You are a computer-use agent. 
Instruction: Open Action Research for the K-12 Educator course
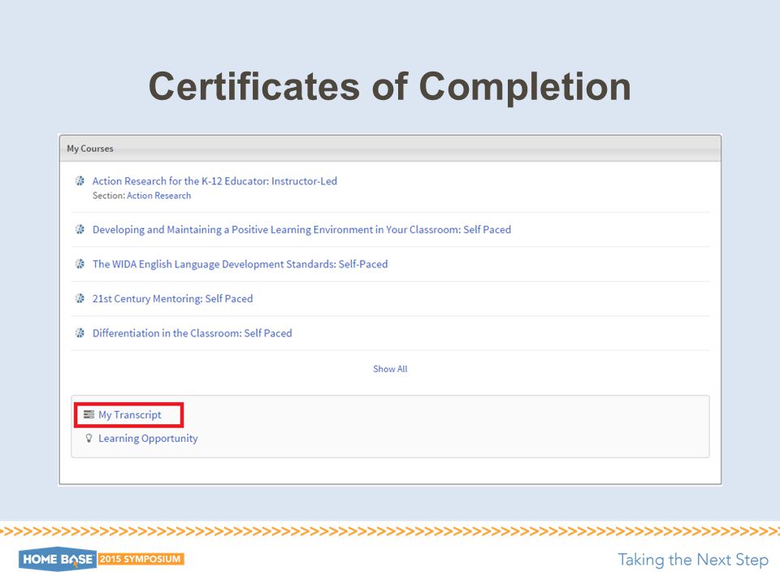pos(214,181)
